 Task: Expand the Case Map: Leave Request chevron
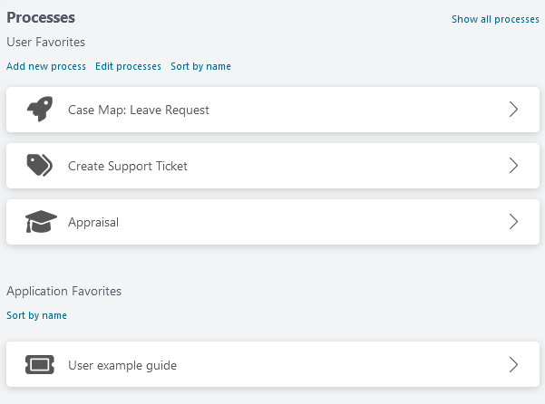(x=513, y=110)
